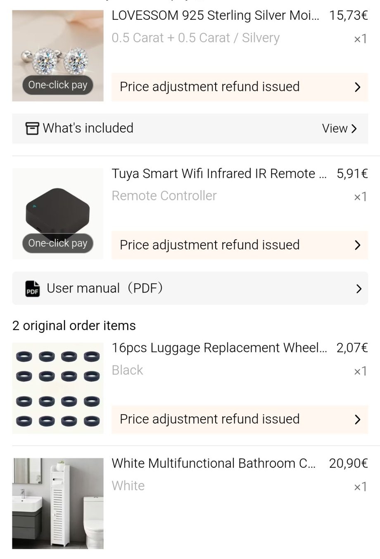This screenshot has width=380, height=559.
Task: Open the bathroom cabinet product thumbnail
Action: tap(58, 503)
